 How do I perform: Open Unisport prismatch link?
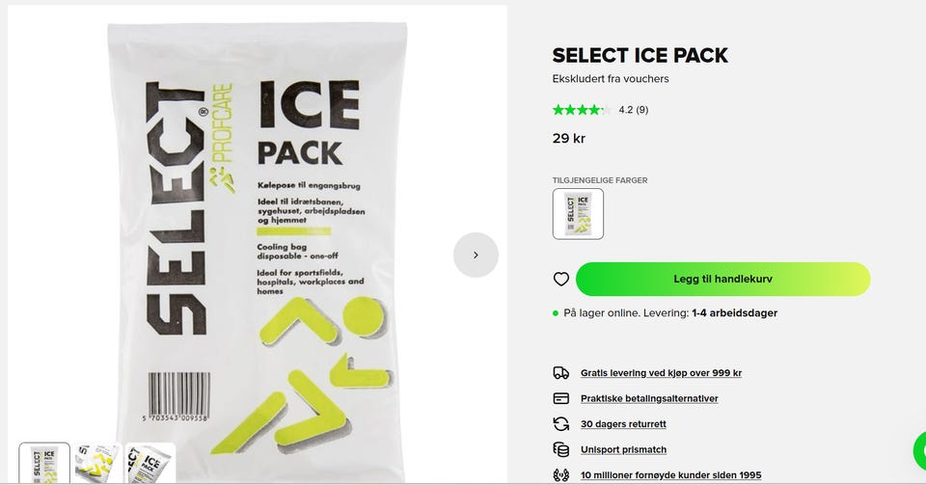click(623, 449)
